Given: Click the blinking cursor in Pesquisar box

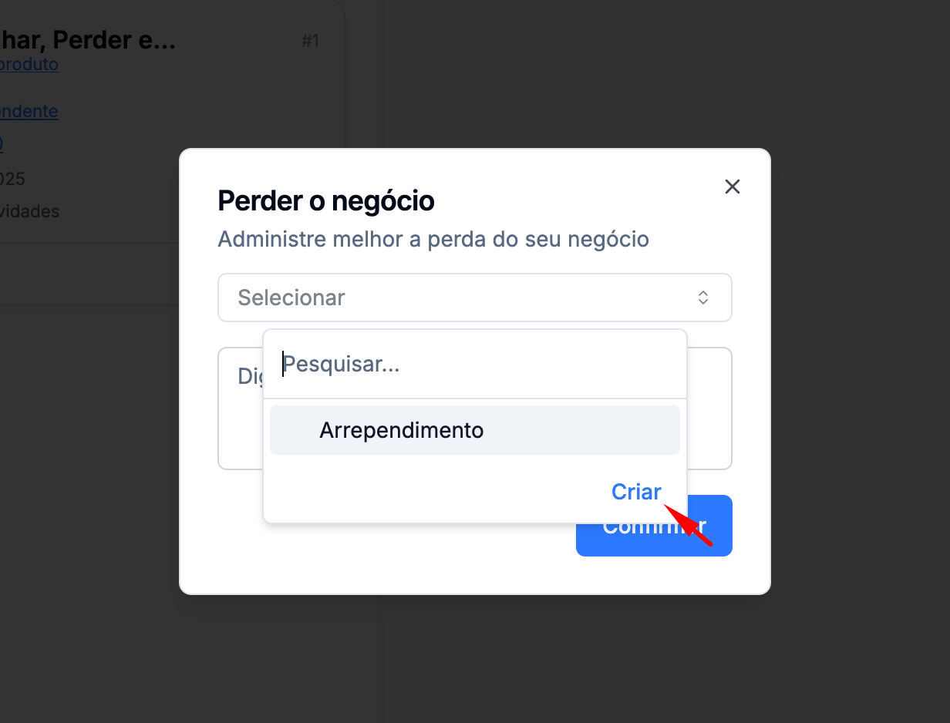Looking at the screenshot, I should [282, 364].
